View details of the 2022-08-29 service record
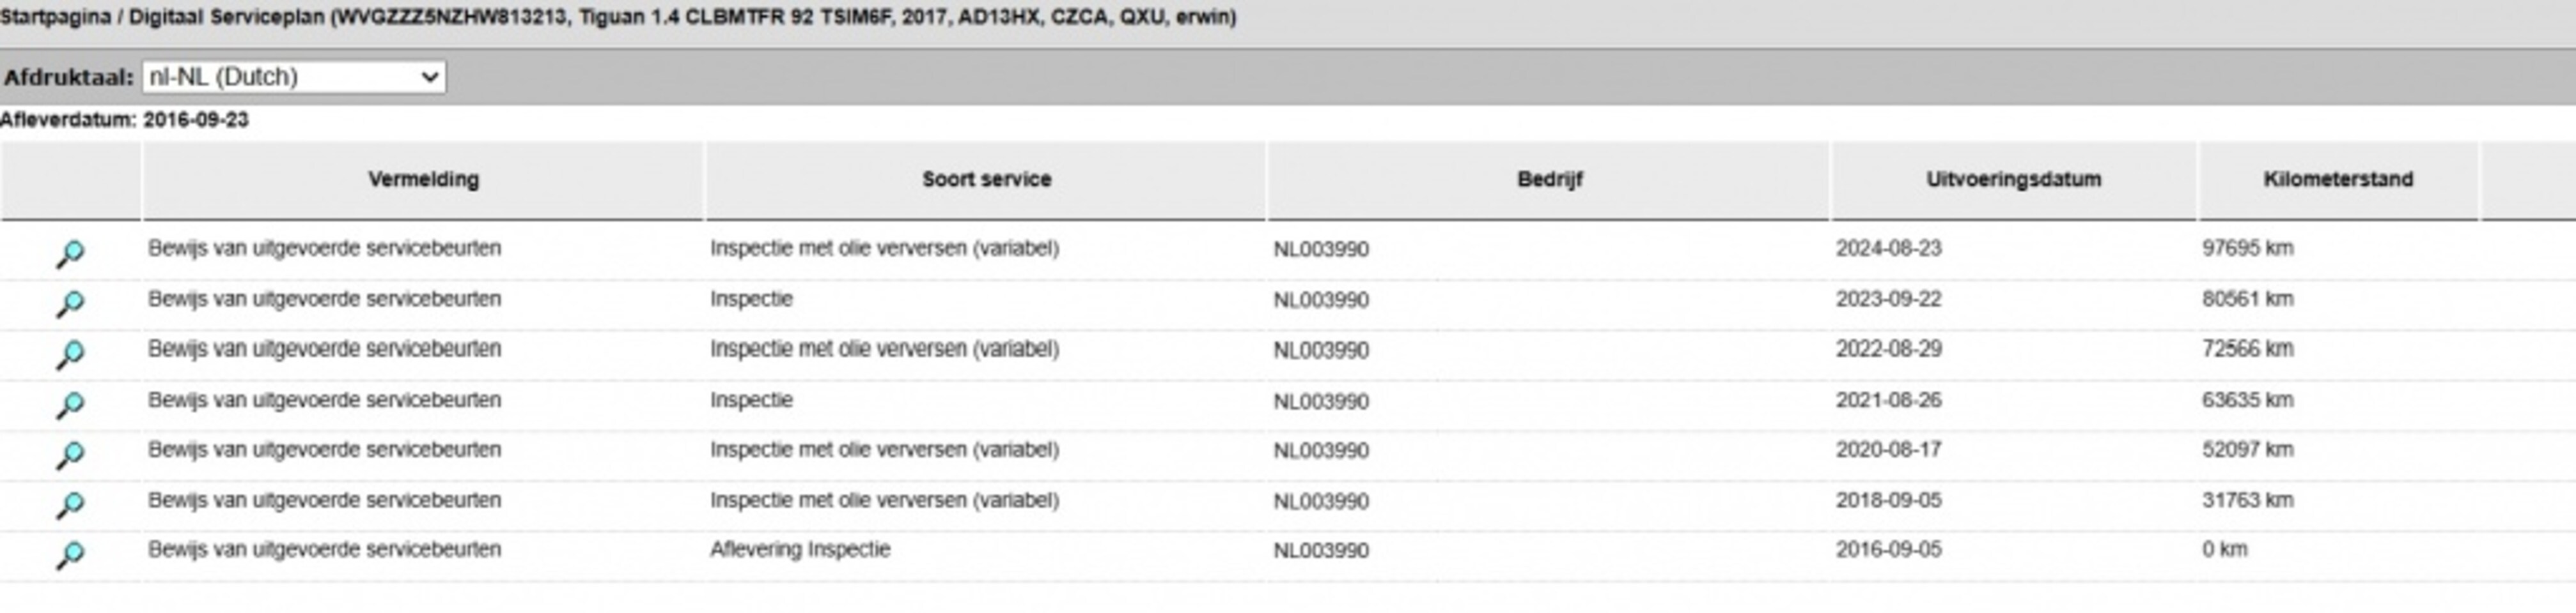 click(70, 353)
